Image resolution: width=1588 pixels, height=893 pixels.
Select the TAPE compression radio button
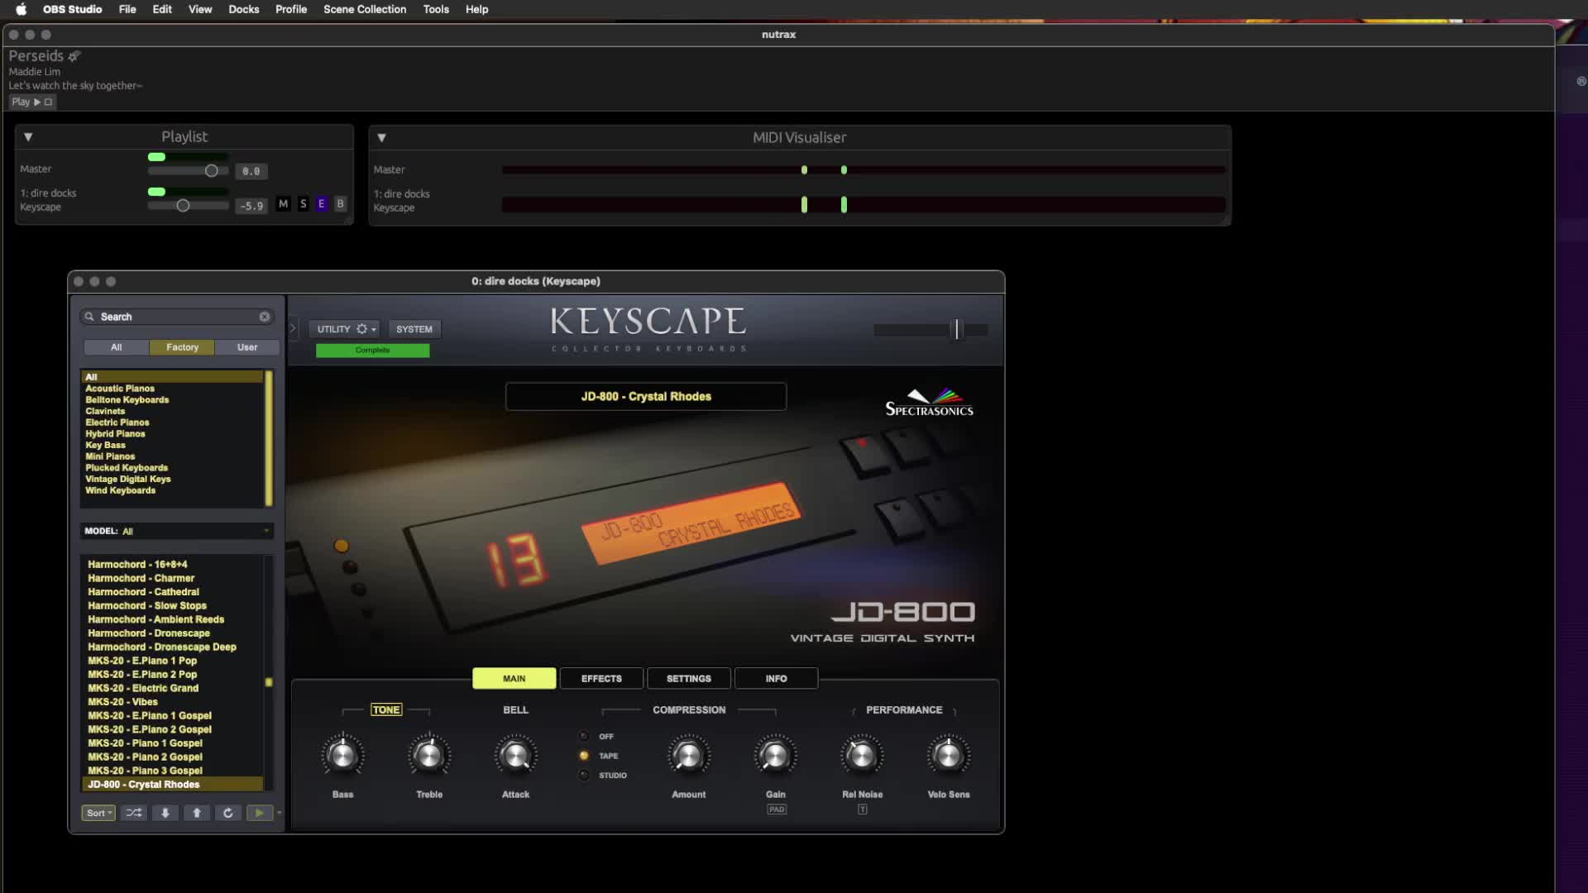pyautogui.click(x=584, y=755)
